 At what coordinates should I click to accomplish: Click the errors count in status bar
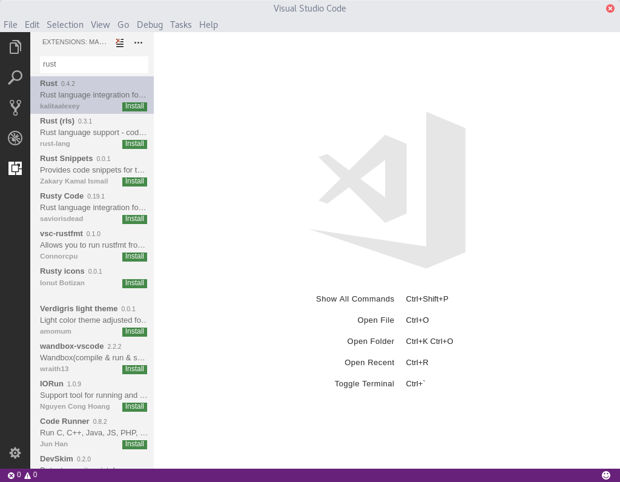pyautogui.click(x=15, y=475)
